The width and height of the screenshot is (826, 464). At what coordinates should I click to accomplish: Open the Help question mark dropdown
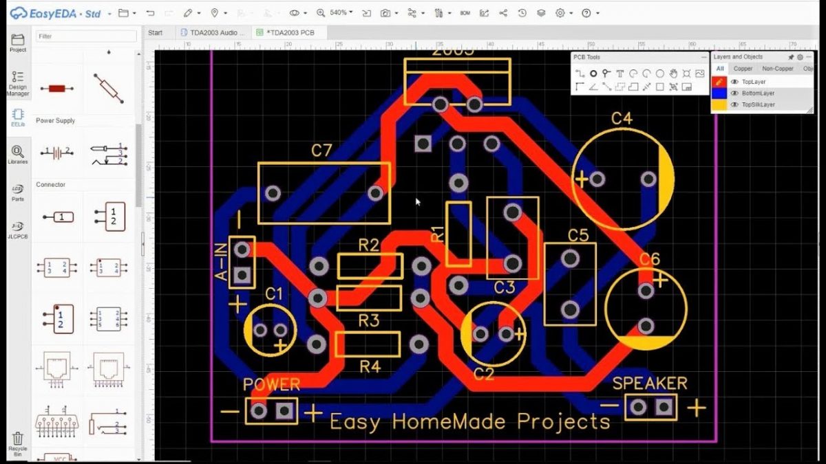point(589,13)
